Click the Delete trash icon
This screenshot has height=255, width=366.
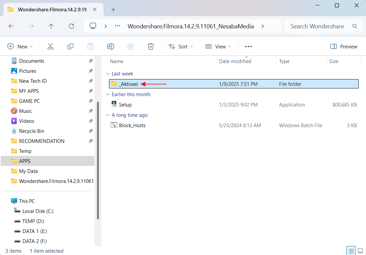(151, 46)
